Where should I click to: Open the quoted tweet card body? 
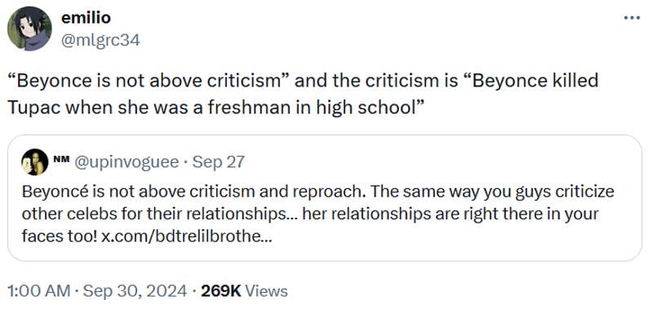[x=324, y=198]
